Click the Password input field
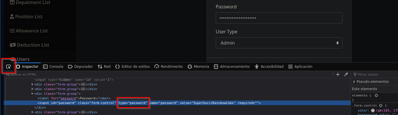This screenshot has height=115, width=398. [279, 18]
